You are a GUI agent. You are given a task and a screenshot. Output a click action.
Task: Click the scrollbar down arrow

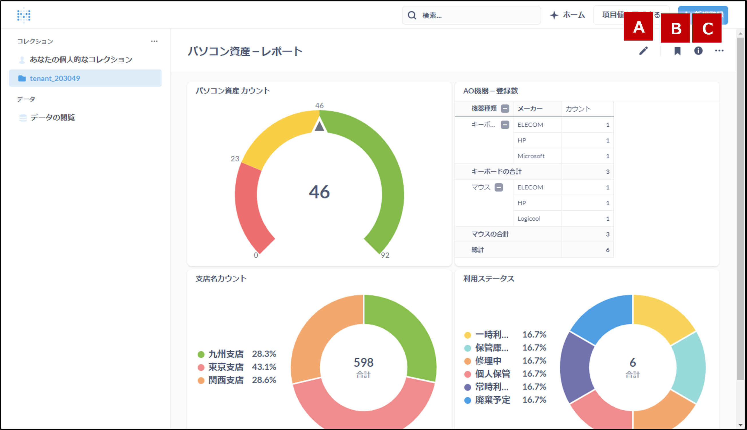click(x=740, y=425)
